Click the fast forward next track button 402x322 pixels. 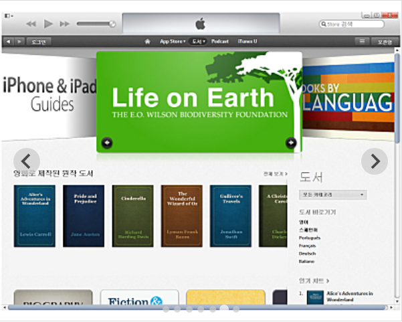(x=65, y=24)
